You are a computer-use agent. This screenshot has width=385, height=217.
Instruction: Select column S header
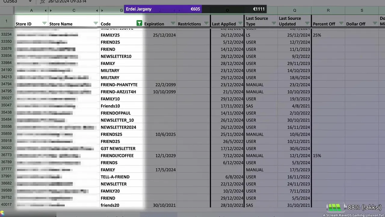[x=362, y=11]
